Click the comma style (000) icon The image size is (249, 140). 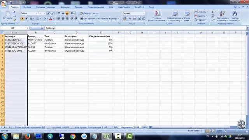click(134, 19)
